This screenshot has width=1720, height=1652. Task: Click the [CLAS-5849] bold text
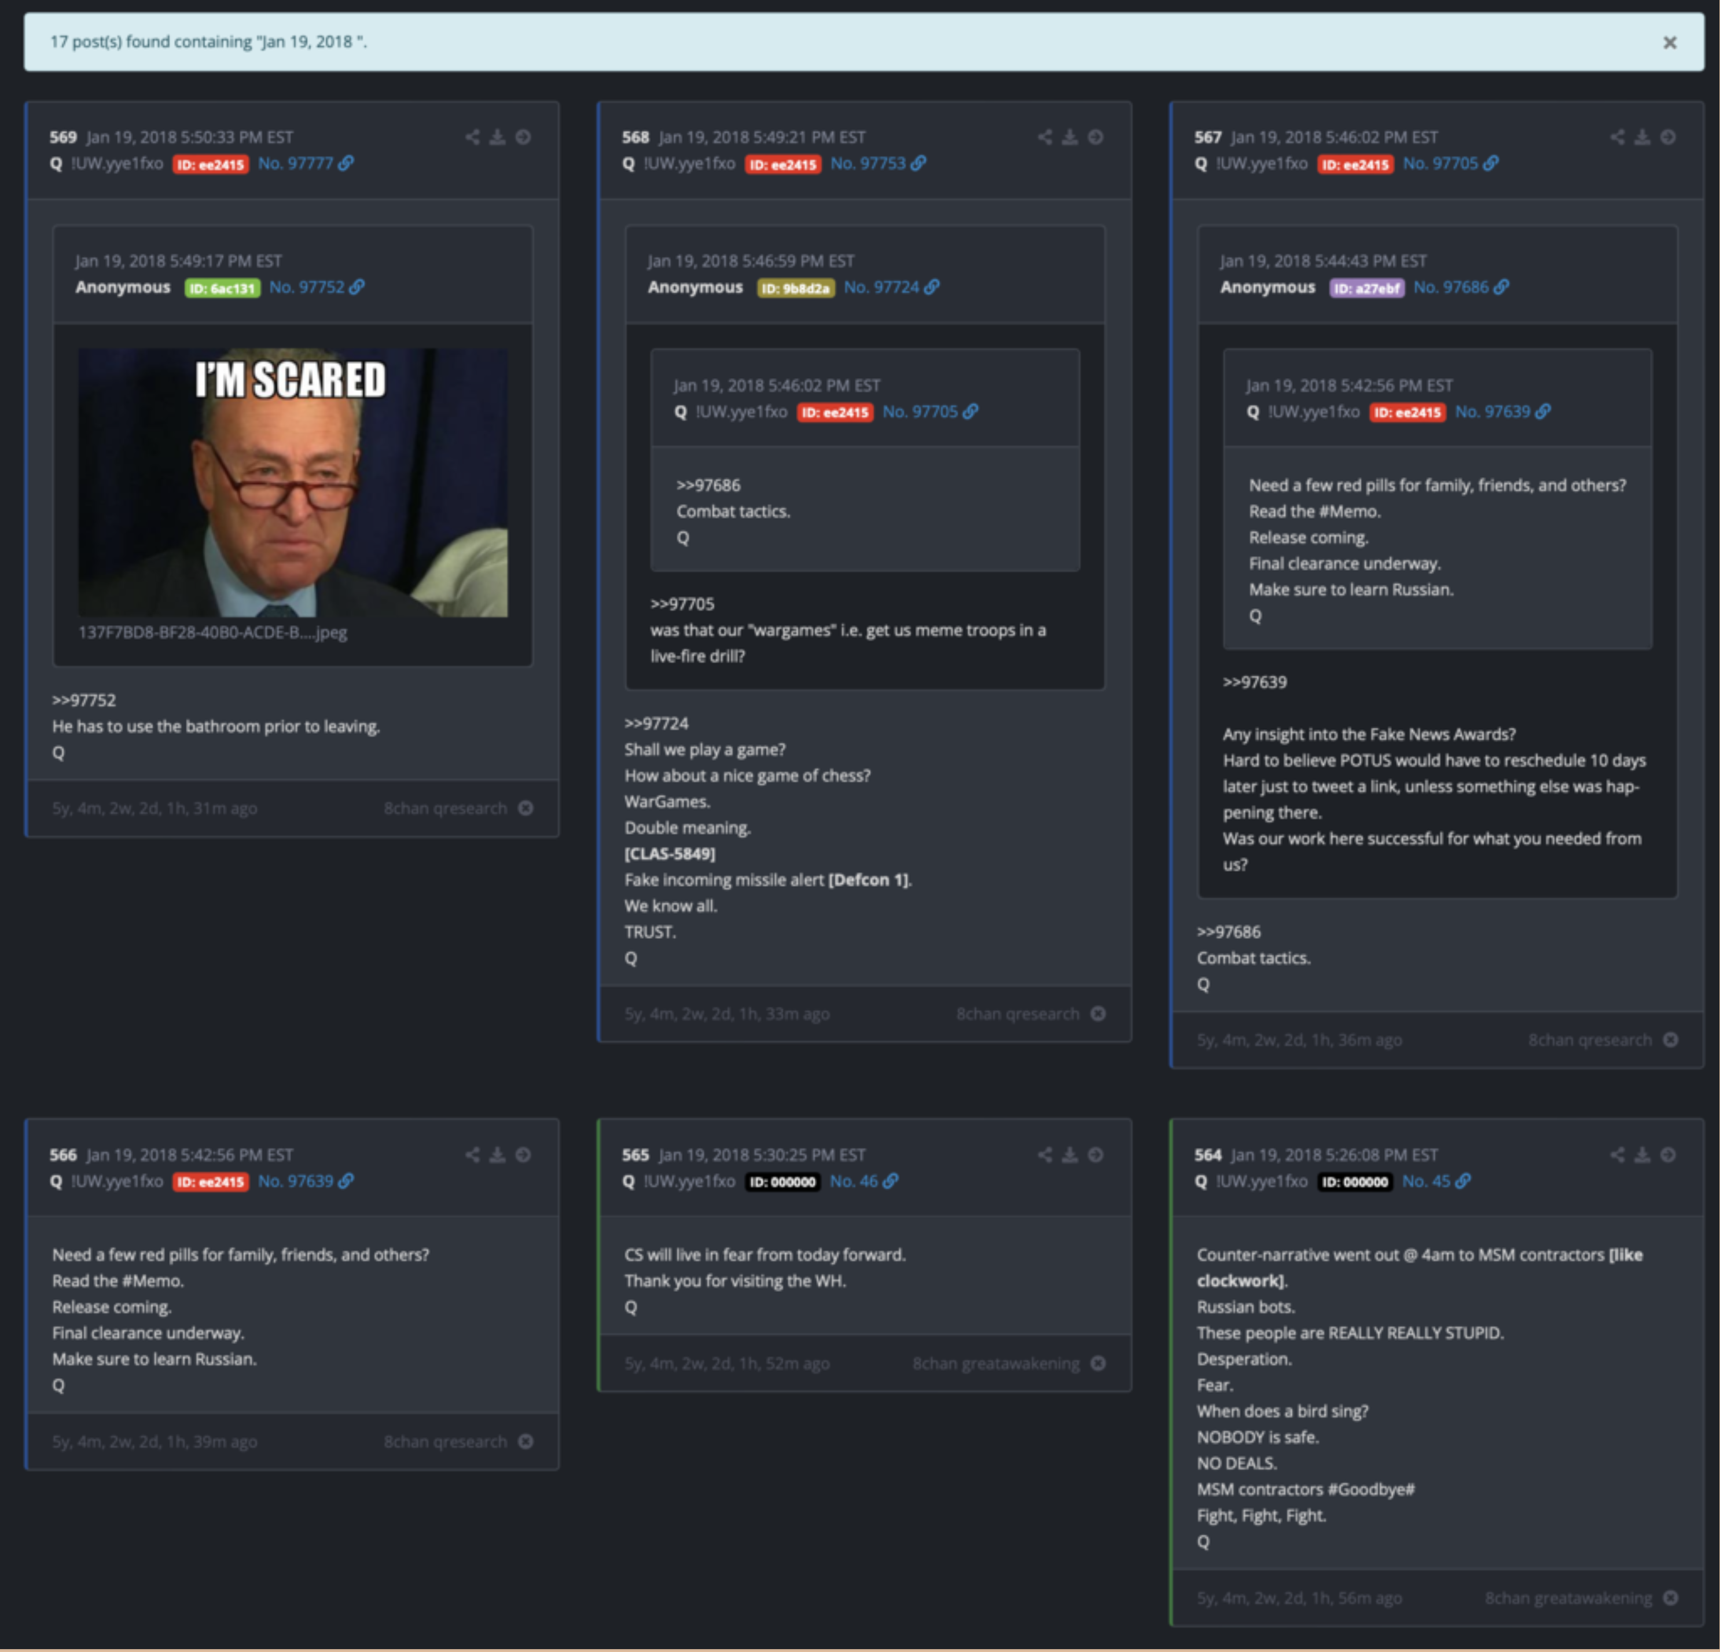[x=670, y=853]
